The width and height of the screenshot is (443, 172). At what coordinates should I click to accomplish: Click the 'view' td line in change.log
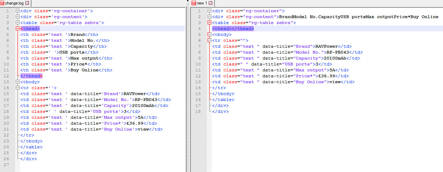pos(92,129)
